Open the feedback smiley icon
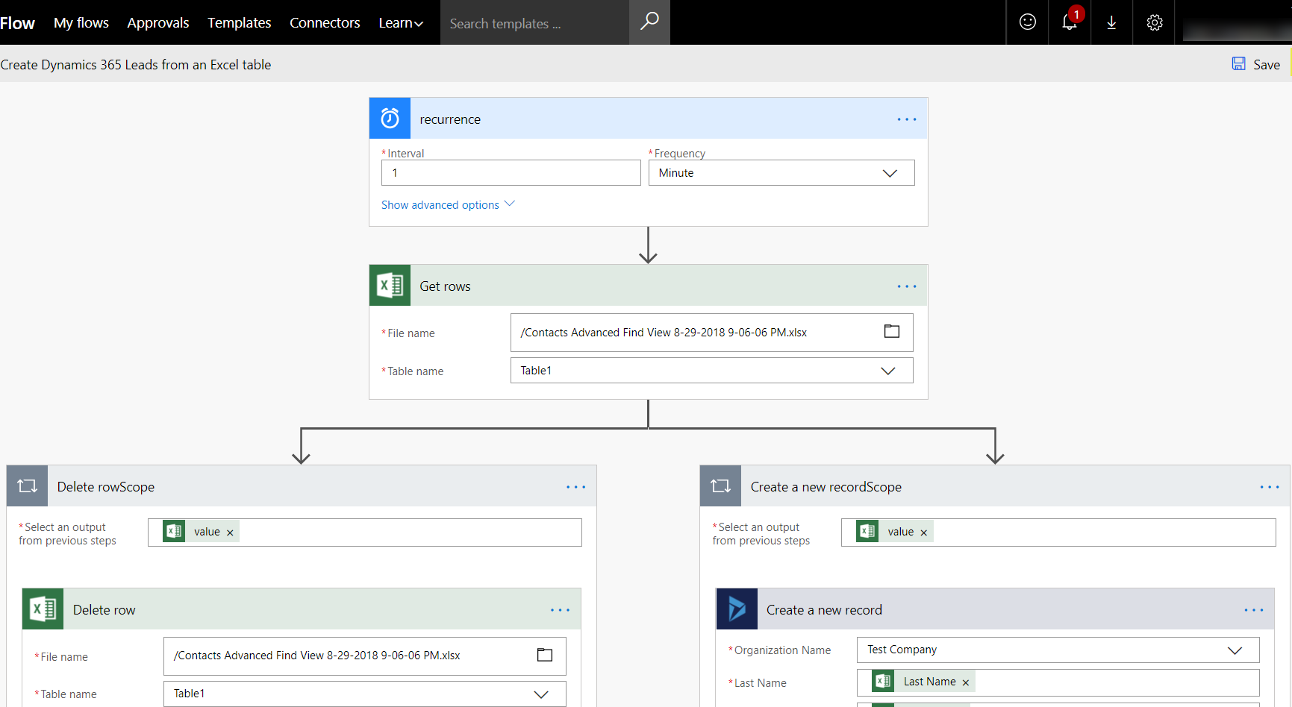This screenshot has width=1292, height=707. pyautogui.click(x=1028, y=22)
